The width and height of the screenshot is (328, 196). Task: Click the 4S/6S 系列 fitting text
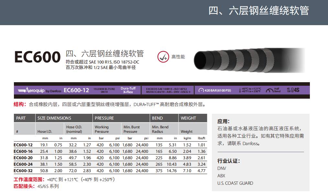point(48,186)
